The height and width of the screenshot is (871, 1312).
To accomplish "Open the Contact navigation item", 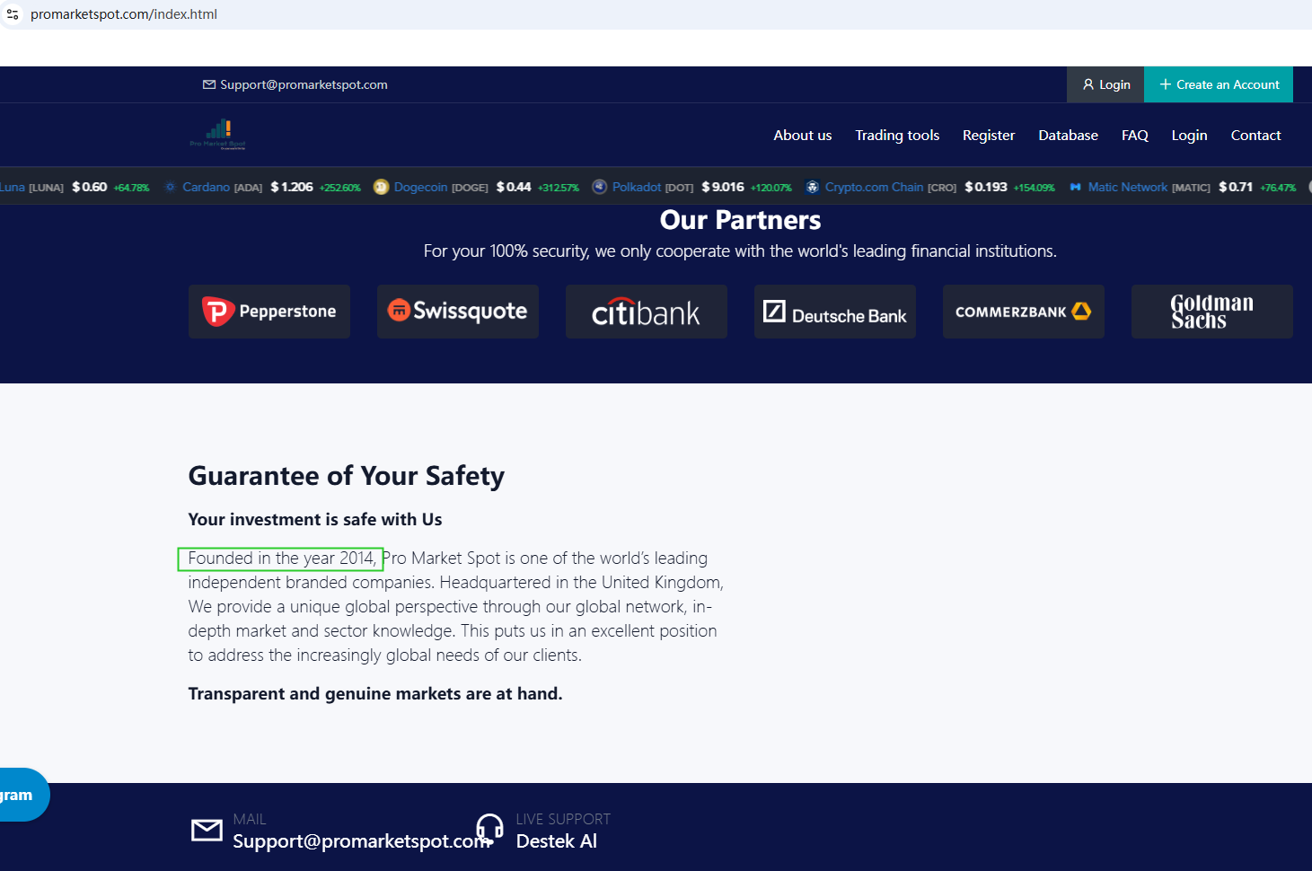I will [x=1255, y=136].
